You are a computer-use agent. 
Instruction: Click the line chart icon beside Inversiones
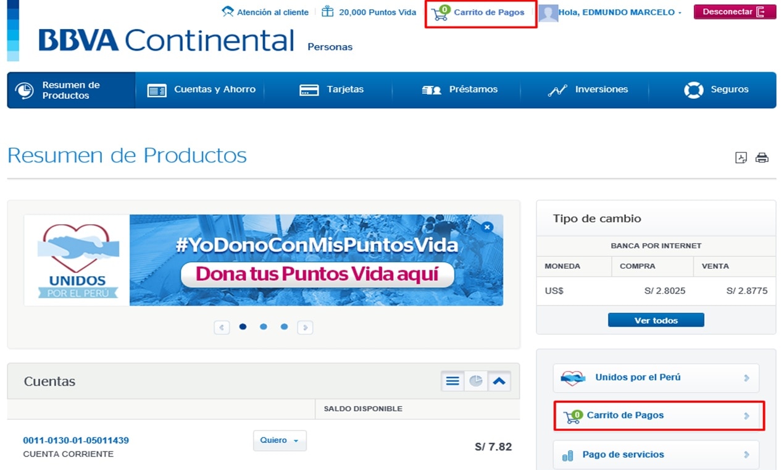pos(557,90)
